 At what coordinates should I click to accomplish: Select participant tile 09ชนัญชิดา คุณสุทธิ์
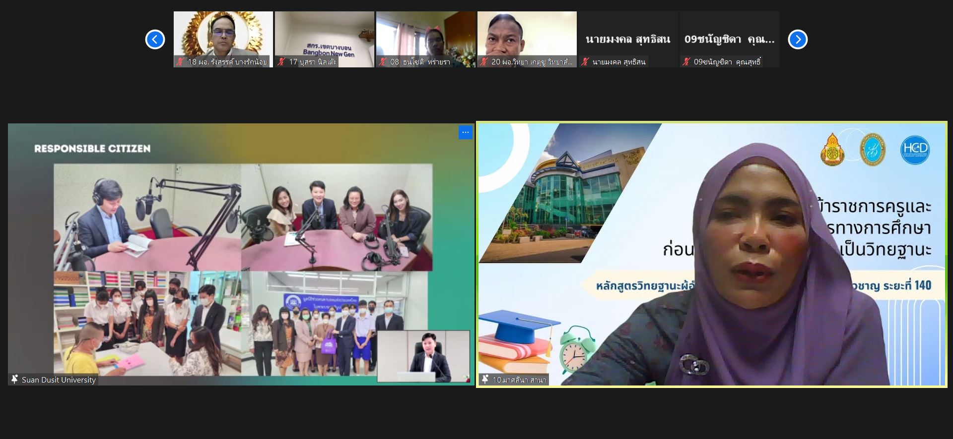click(730, 39)
